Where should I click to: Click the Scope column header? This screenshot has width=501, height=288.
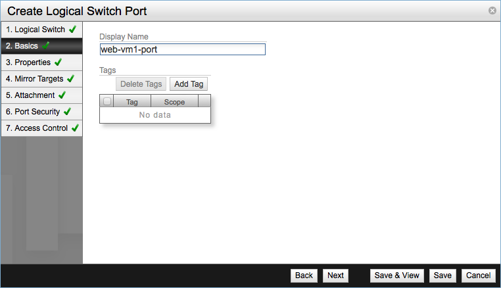[x=174, y=102]
